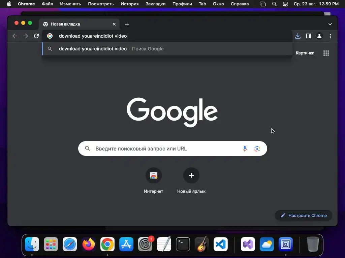Open the Chrome application menu

point(26,4)
